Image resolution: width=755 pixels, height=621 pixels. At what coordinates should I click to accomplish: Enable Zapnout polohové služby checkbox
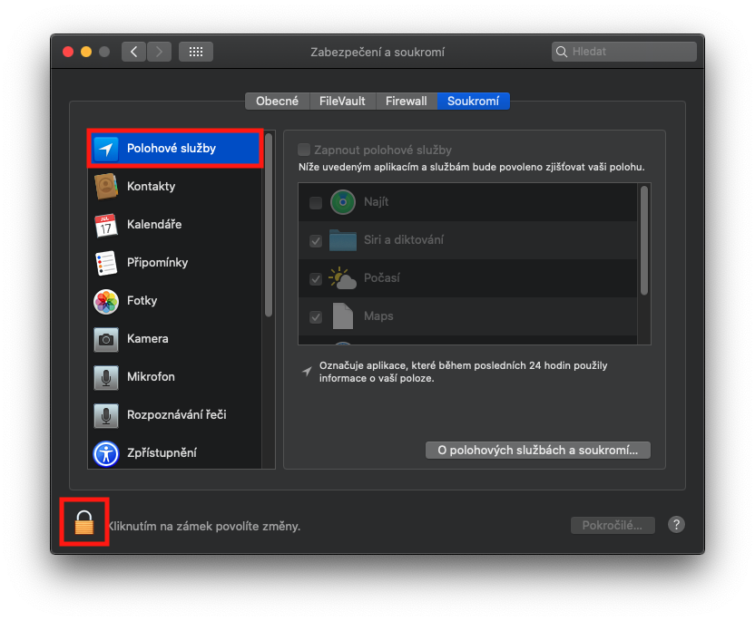(304, 150)
